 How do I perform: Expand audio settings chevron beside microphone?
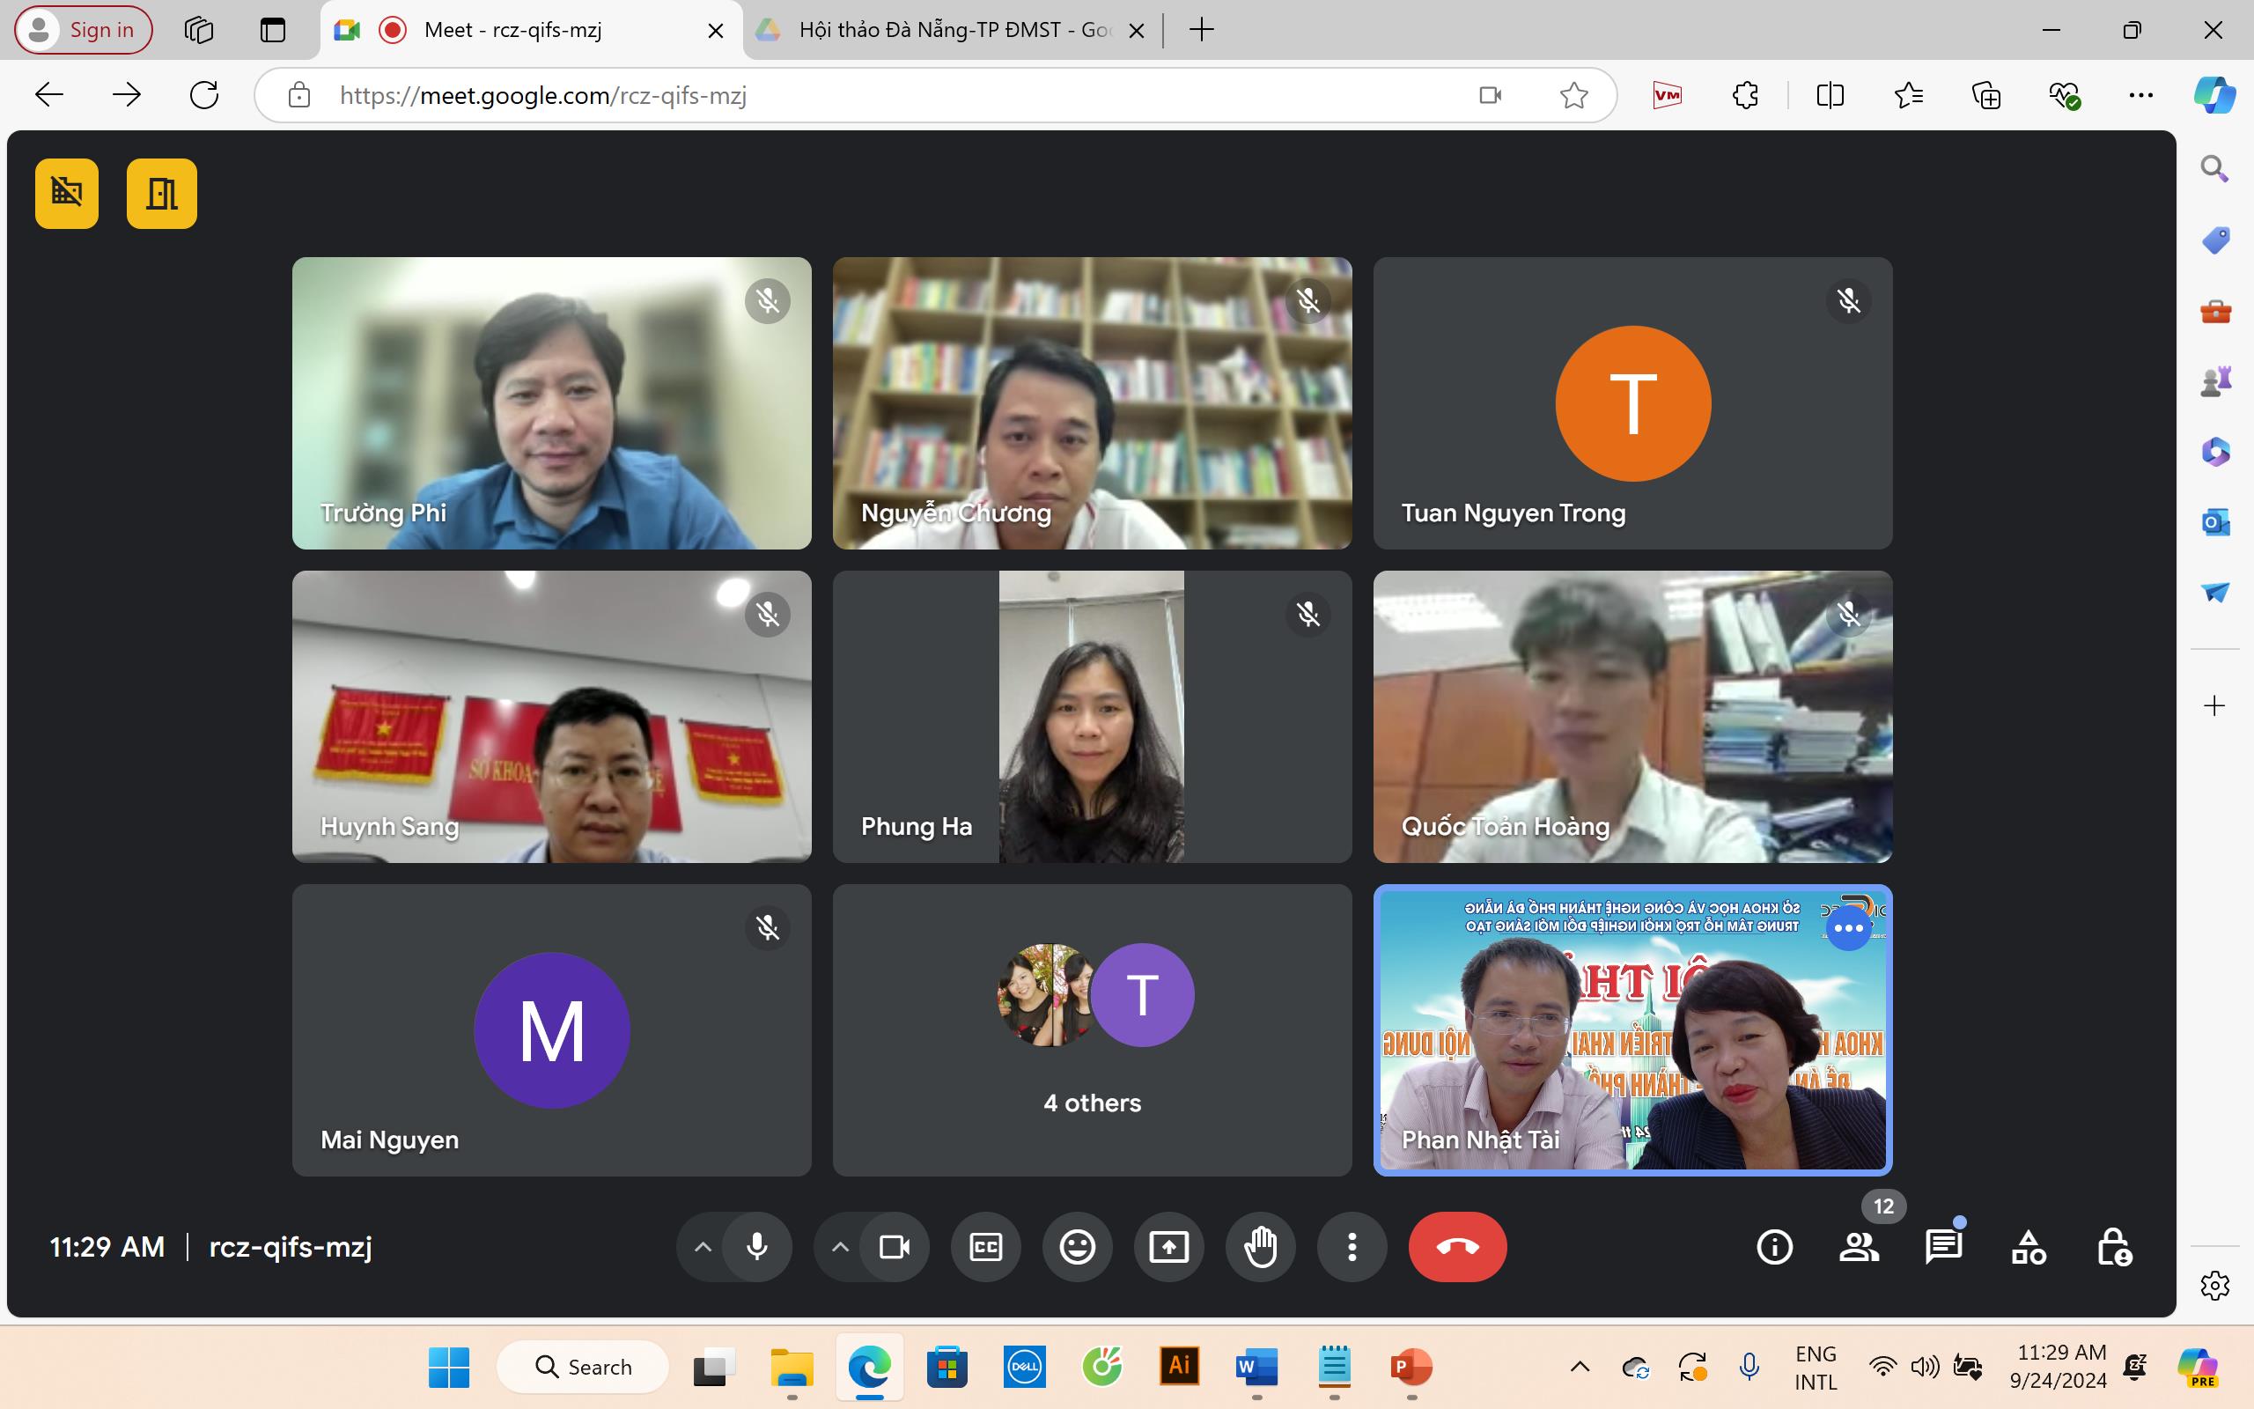(x=703, y=1247)
